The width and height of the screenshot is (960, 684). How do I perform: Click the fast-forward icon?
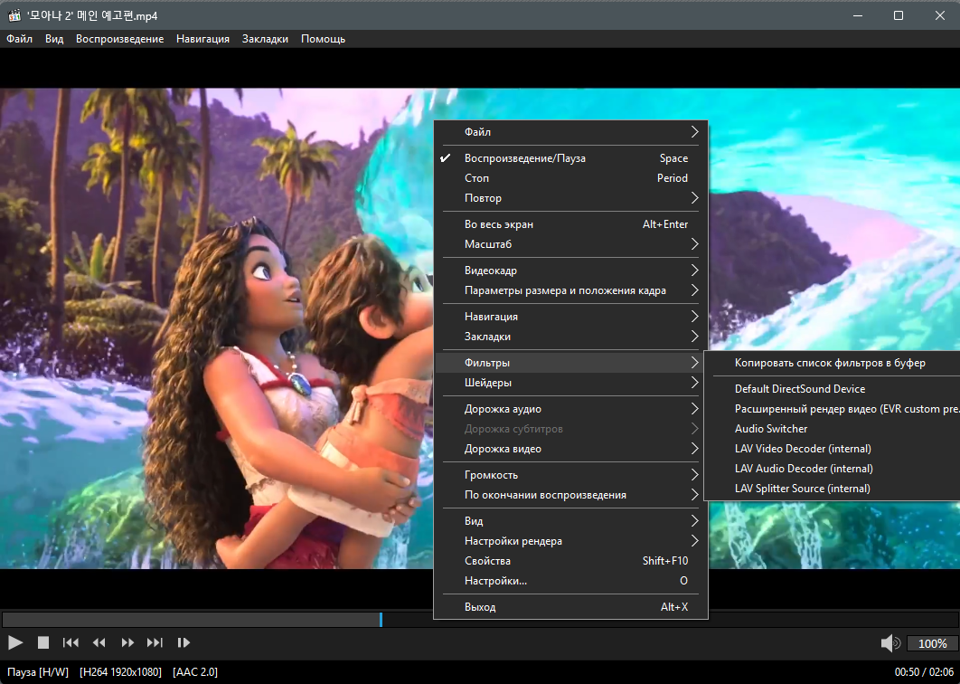click(x=127, y=642)
